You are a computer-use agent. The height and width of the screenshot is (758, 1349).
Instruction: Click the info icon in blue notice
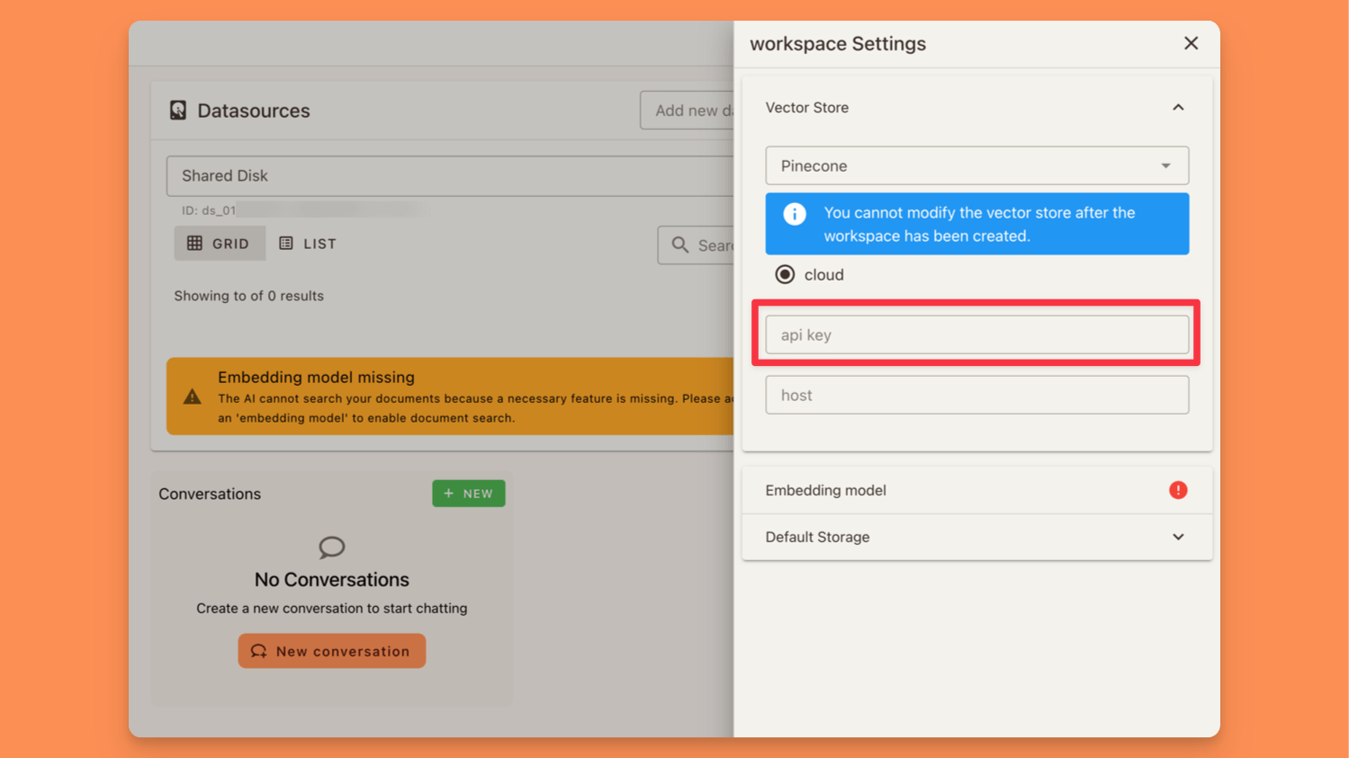point(794,214)
